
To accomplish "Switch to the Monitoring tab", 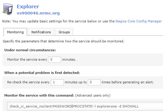I will pyautogui.click(x=15, y=32).
